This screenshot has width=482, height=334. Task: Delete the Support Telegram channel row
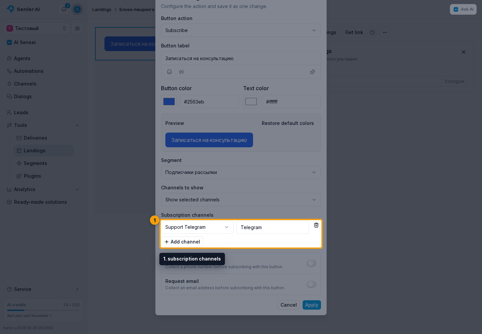tap(316, 225)
